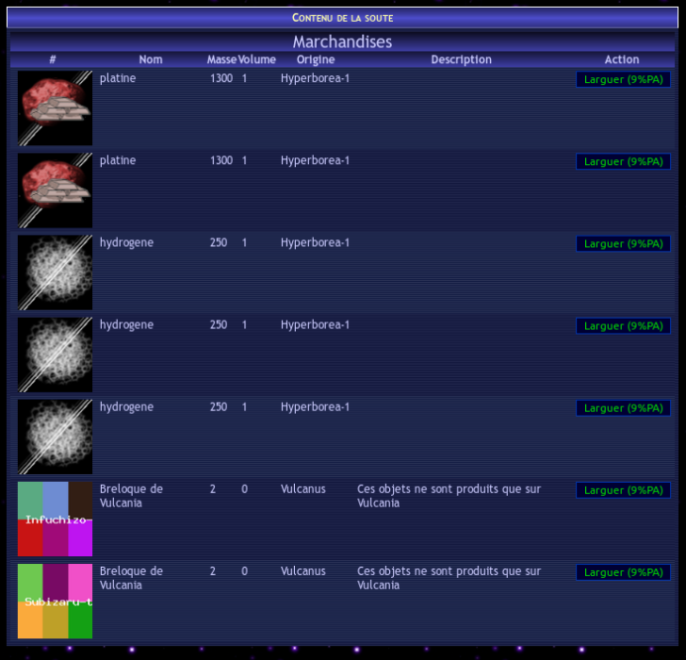Jettison the Infuchizo Breloque via Larguer
This screenshot has width=686, height=660.
pyautogui.click(x=623, y=490)
